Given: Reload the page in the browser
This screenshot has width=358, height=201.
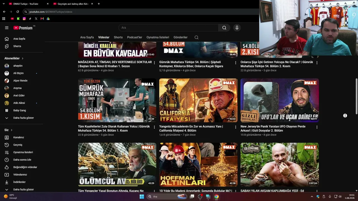Looking at the screenshot, I should point(18,12).
